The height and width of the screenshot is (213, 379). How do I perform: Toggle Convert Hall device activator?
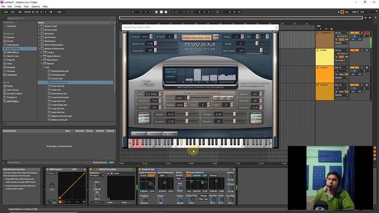click(x=140, y=169)
